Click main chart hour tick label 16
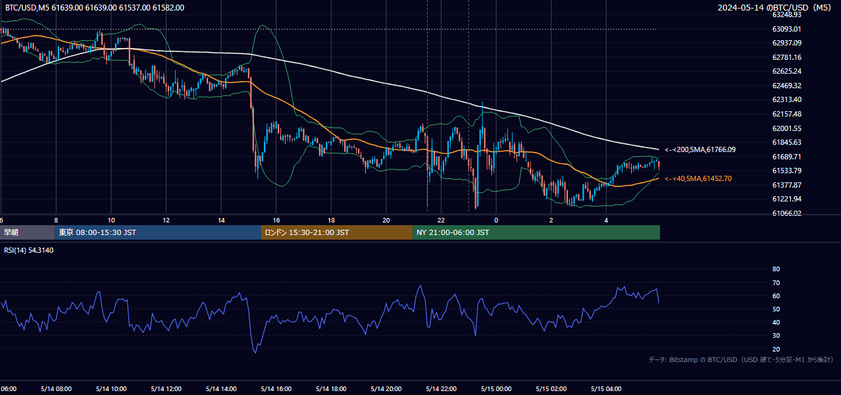Screen dimensions: 841x395 [x=276, y=220]
